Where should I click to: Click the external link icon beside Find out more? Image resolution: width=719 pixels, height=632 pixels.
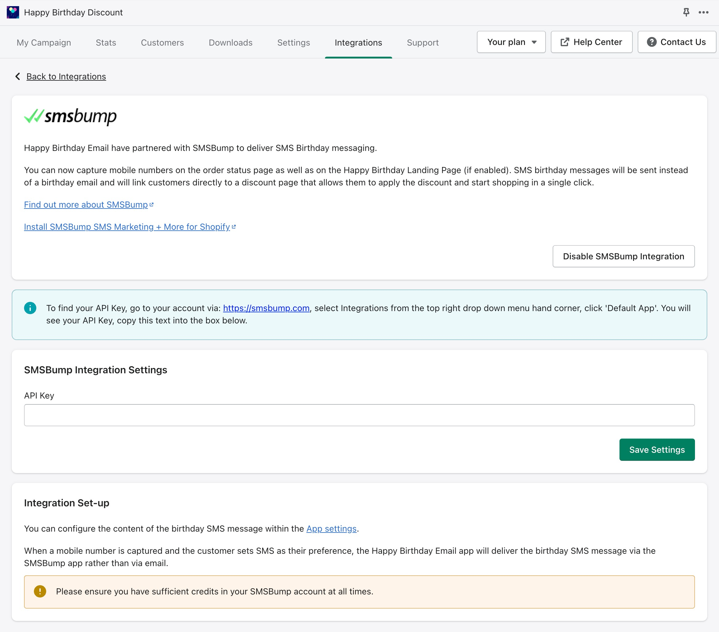pyautogui.click(x=152, y=204)
